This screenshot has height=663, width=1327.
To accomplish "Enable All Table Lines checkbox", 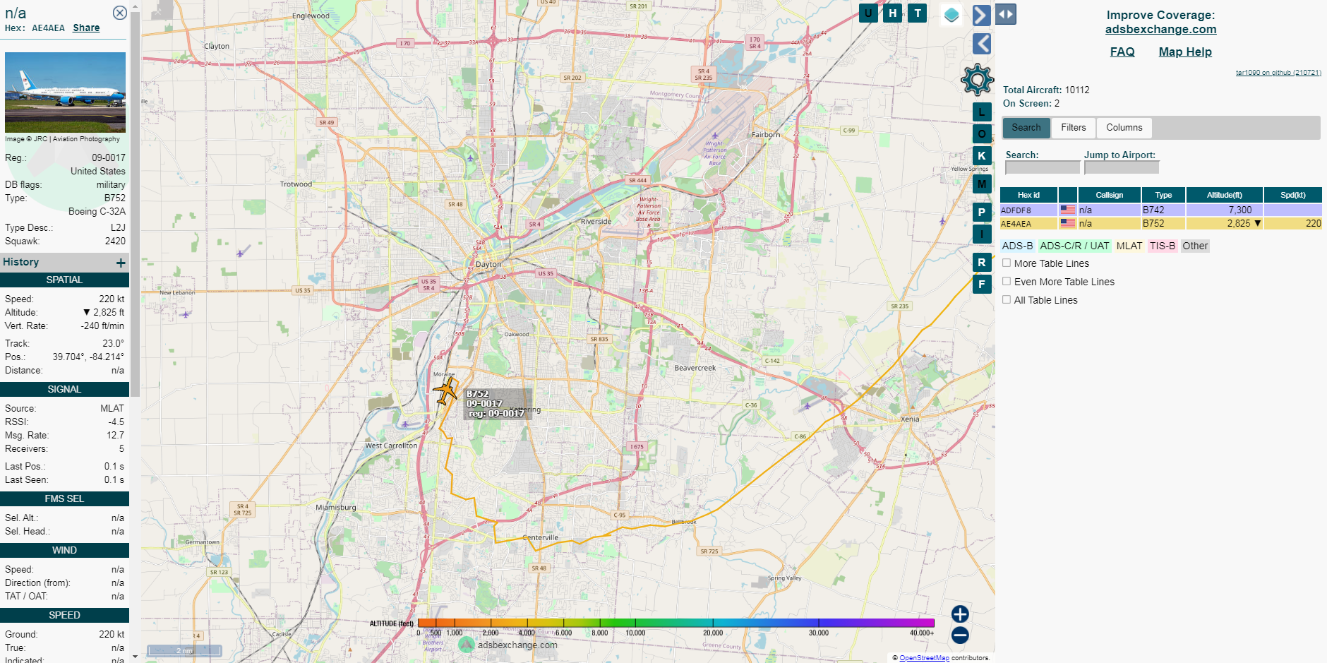I will click(x=1007, y=299).
